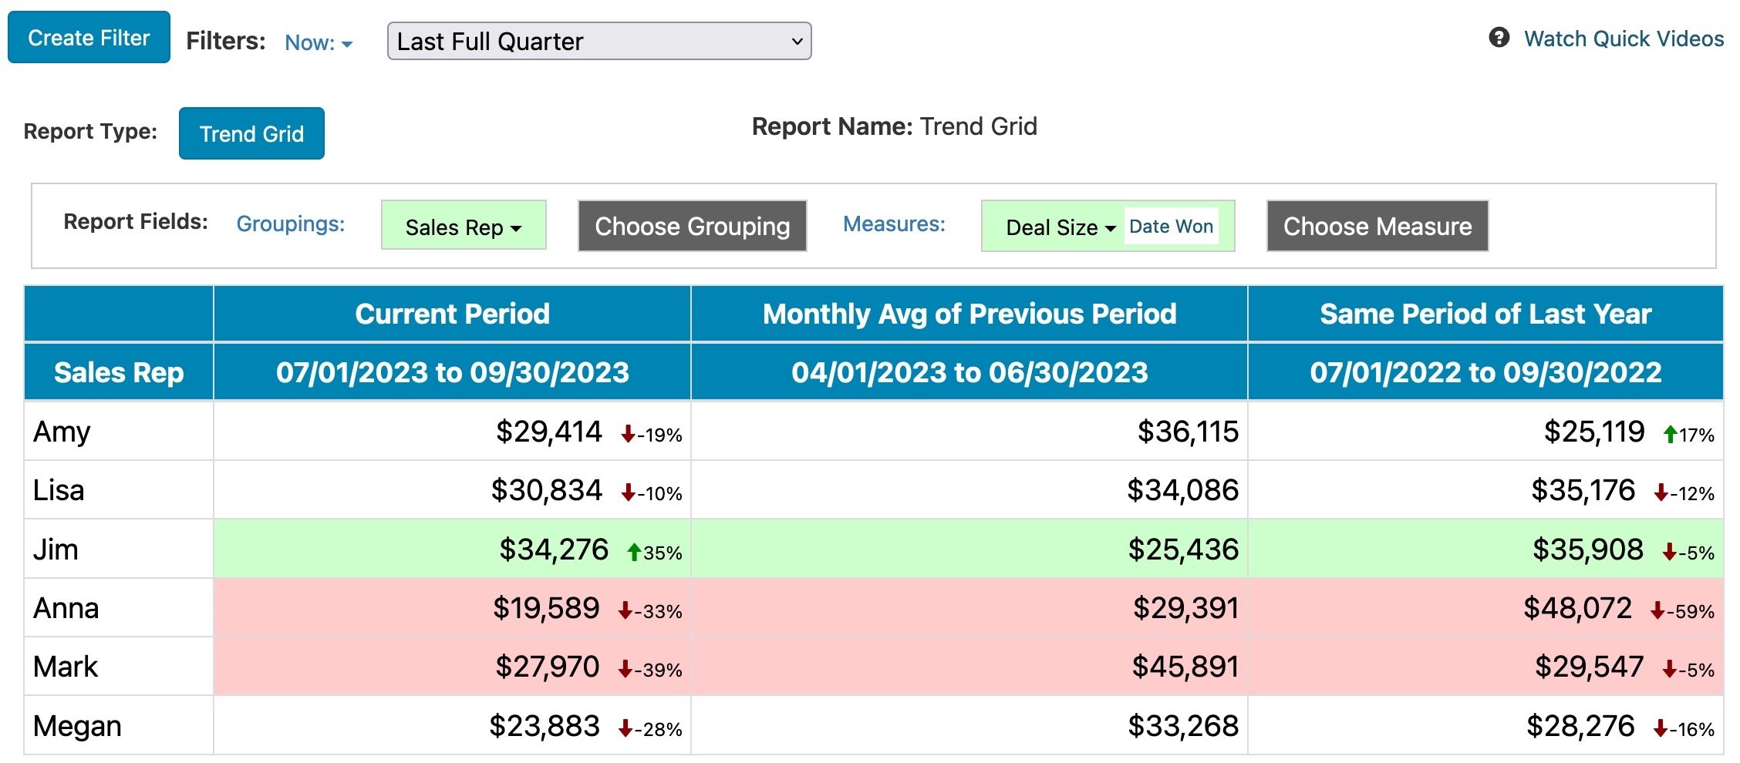Click the down arrow next to Anna's -33%

pos(625,610)
